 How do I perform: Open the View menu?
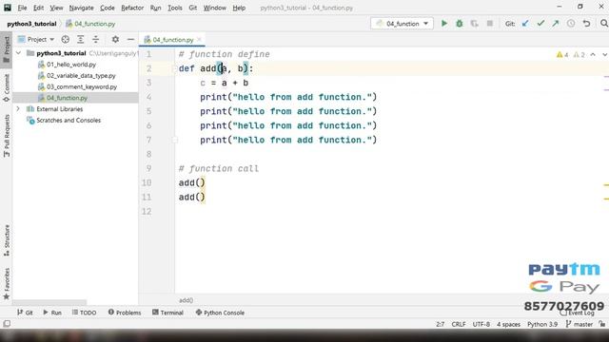[56, 8]
